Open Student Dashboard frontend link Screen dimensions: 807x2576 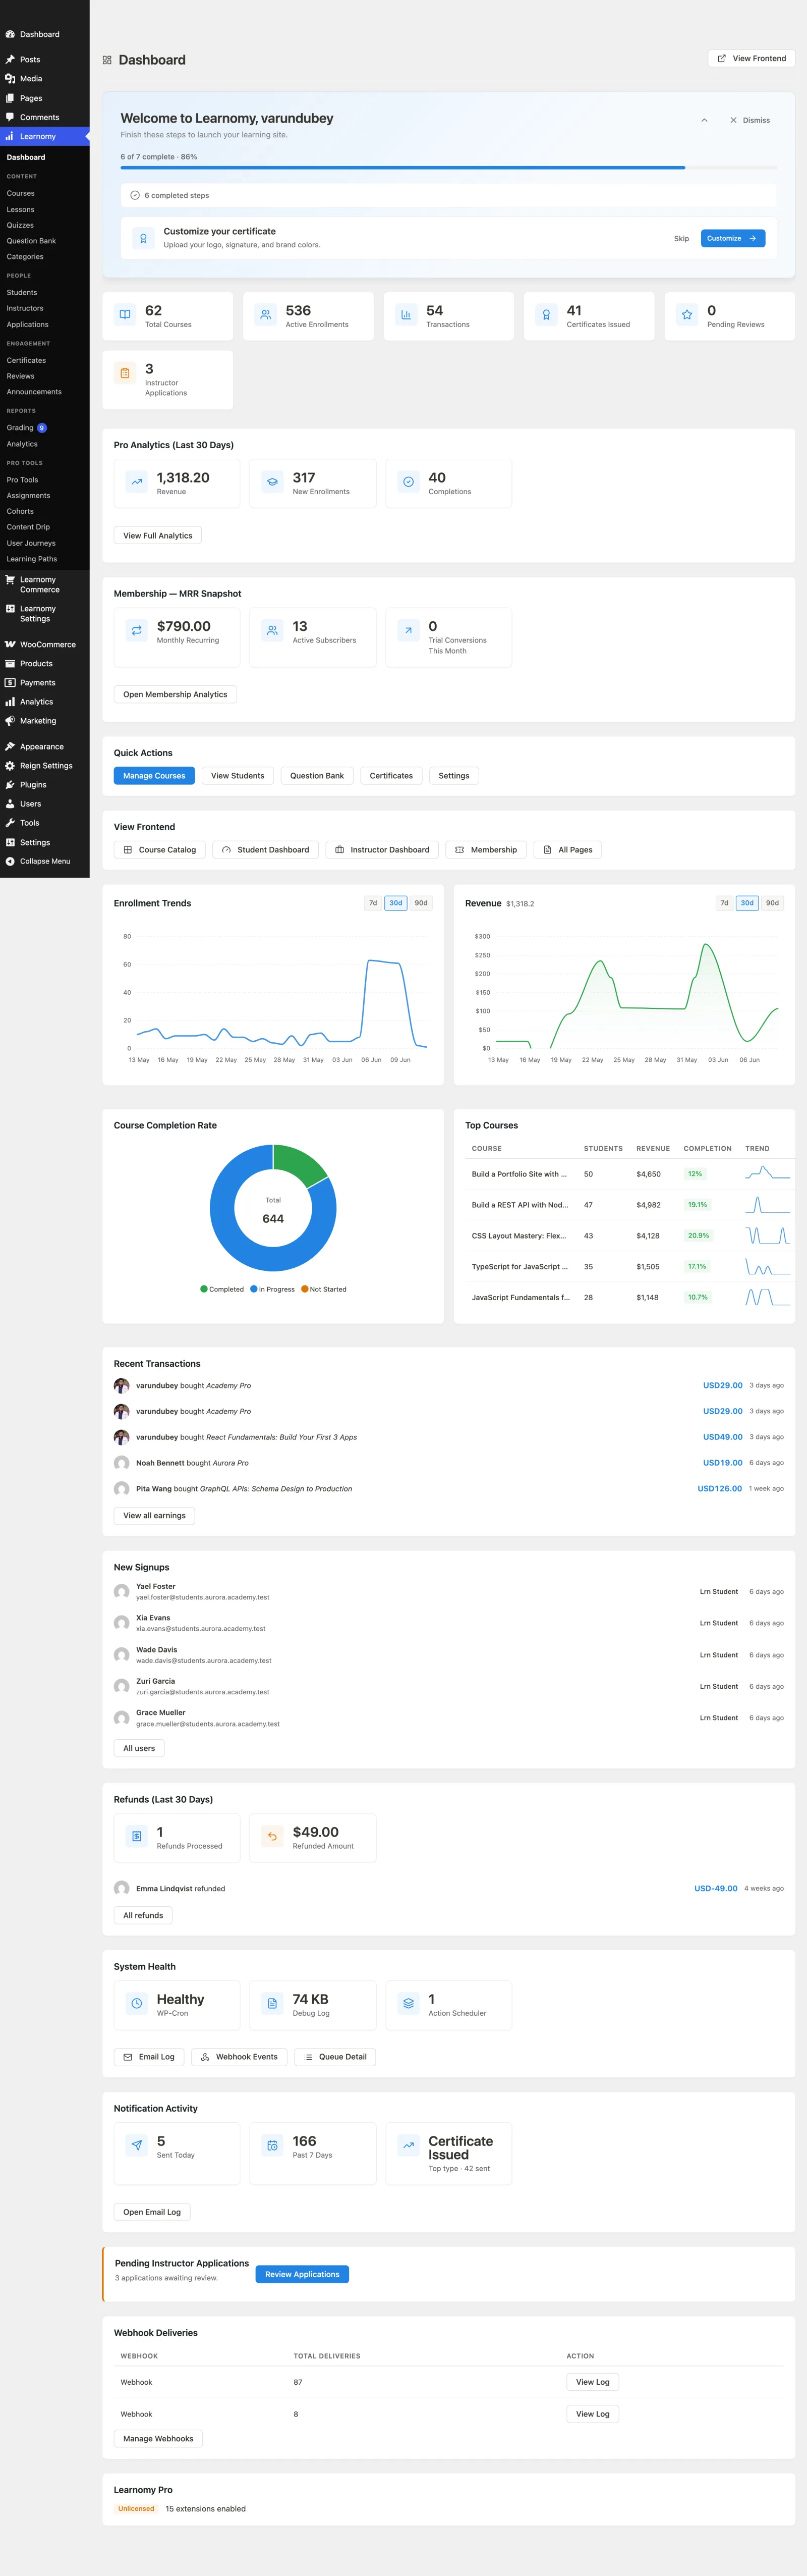coord(266,850)
